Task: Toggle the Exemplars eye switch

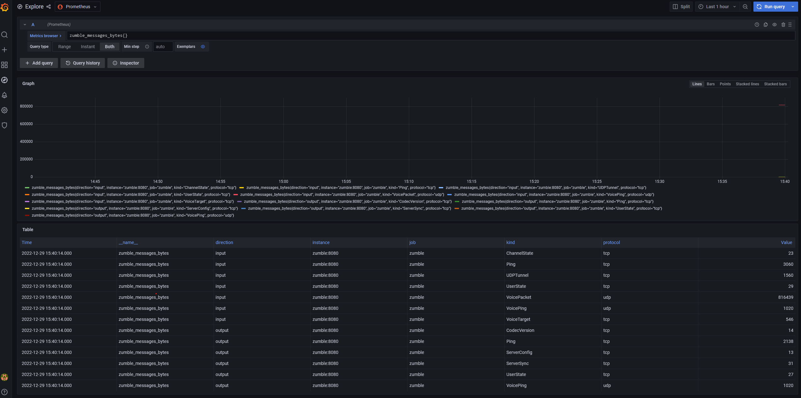Action: point(203,47)
